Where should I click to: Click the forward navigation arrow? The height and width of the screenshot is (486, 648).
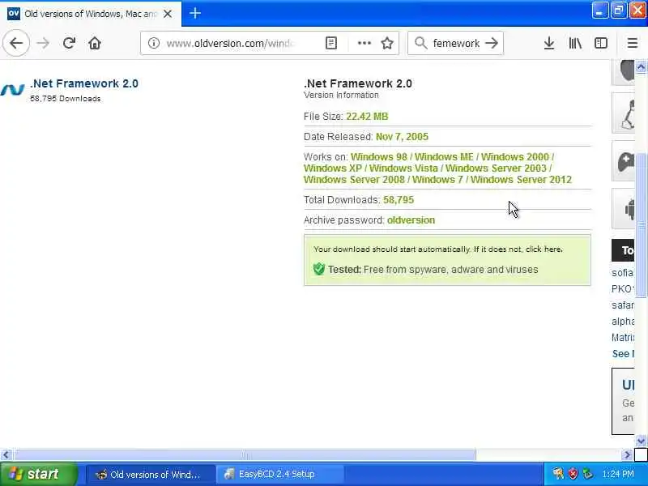[43, 43]
